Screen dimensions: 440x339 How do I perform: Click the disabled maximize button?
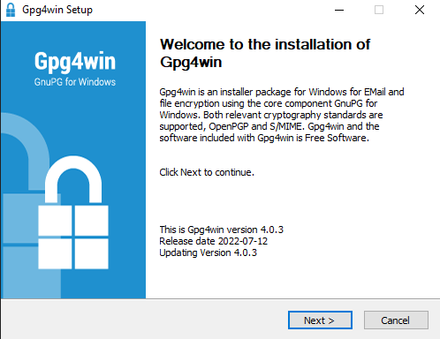[x=379, y=10]
